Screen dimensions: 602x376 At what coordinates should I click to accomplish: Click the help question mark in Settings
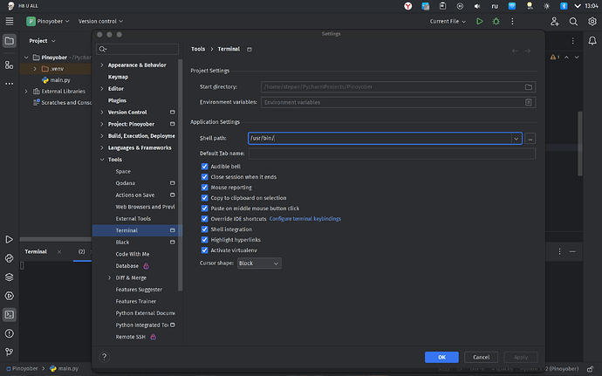click(x=104, y=357)
